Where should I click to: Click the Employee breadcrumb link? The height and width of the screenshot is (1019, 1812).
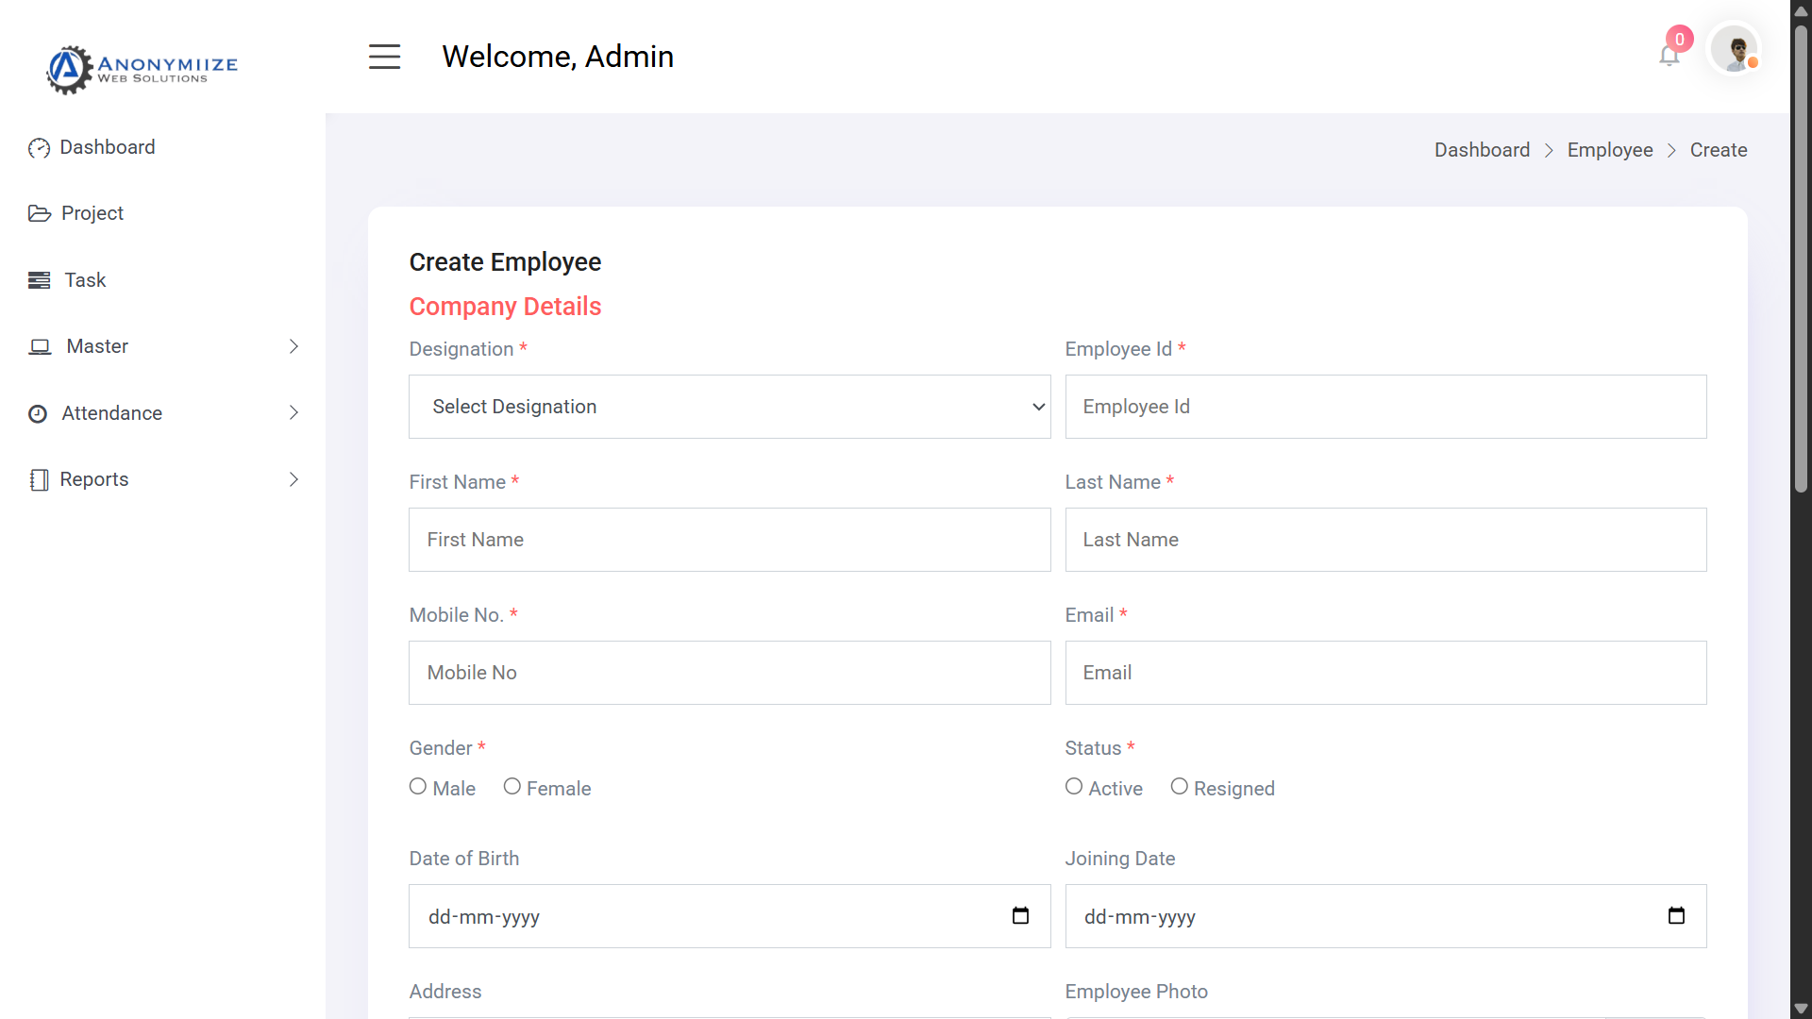1610,151
